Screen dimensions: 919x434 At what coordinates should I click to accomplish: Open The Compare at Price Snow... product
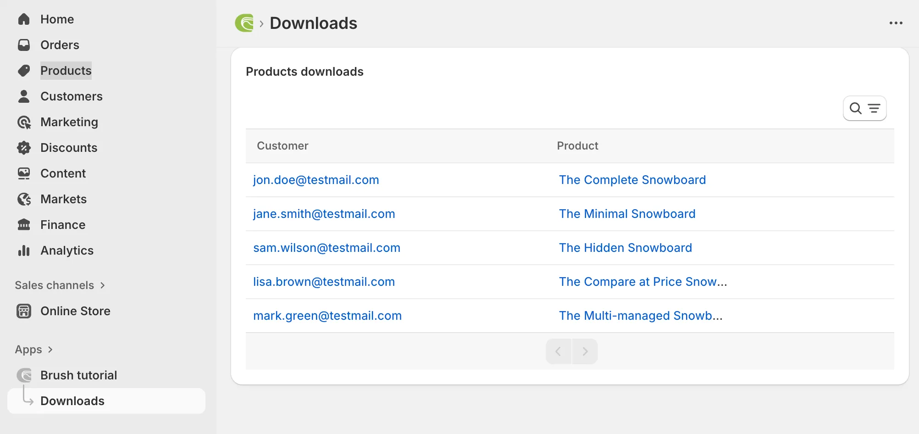(x=643, y=282)
